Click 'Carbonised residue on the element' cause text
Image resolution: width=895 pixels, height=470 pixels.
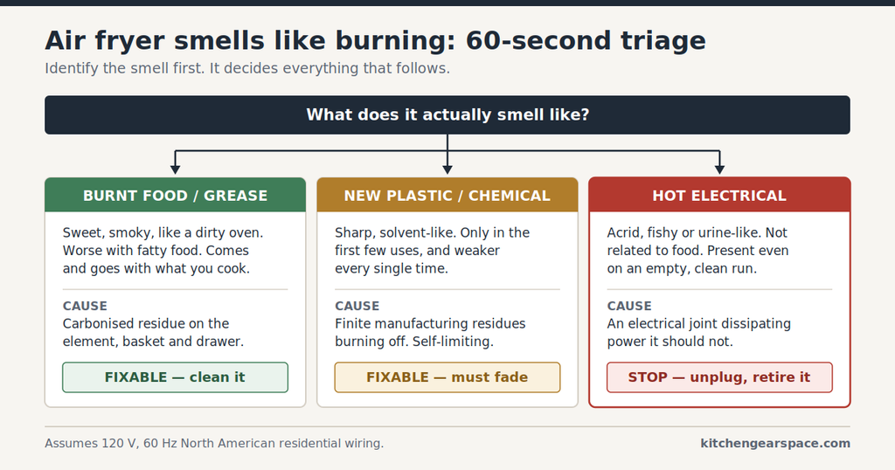click(153, 333)
